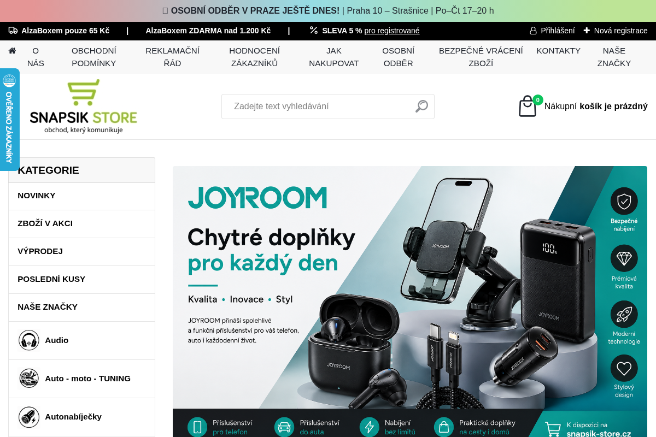The width and height of the screenshot is (656, 437).
Task: Click the Prémiová kvalita diamond icon
Action: coord(624,258)
